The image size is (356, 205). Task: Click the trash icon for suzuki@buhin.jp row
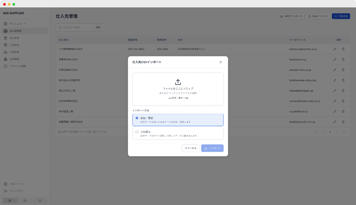coord(343,111)
